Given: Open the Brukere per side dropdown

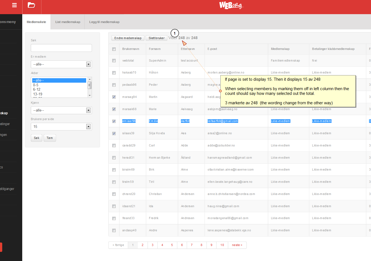Looking at the screenshot, I should click(x=61, y=126).
